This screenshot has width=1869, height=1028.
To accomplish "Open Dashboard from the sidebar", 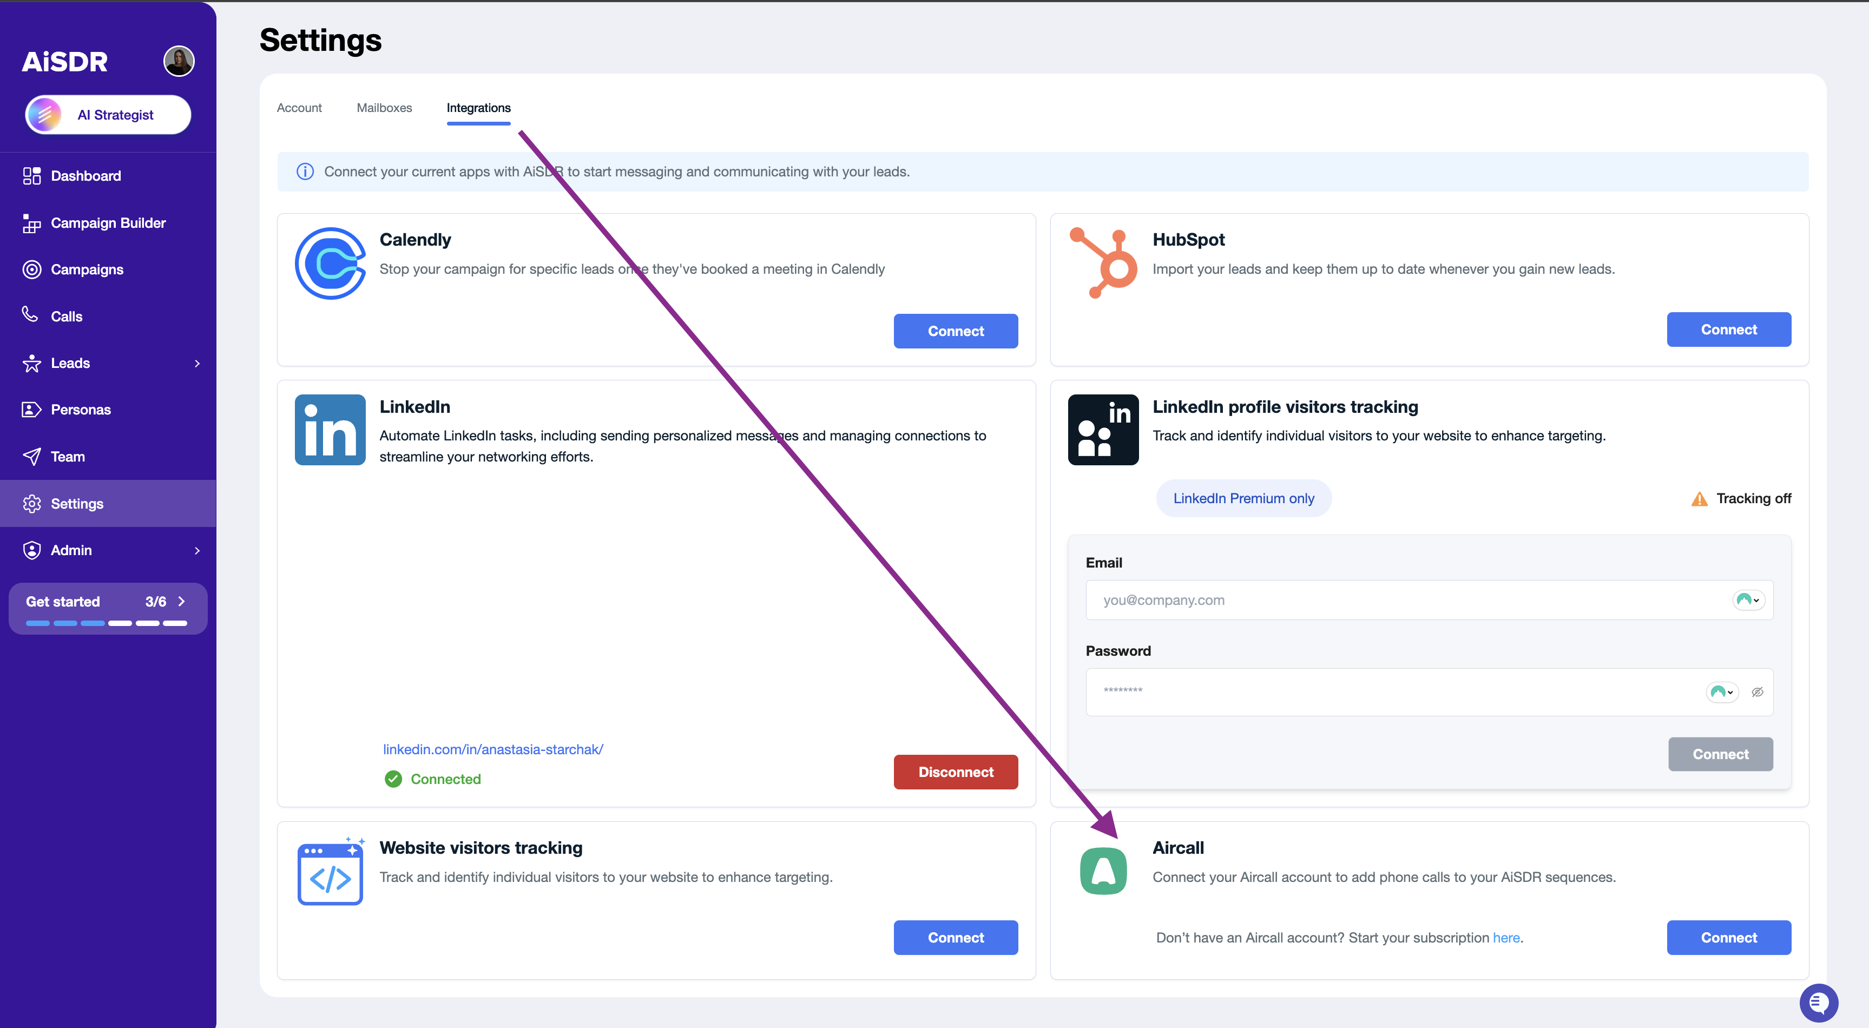I will 108,175.
